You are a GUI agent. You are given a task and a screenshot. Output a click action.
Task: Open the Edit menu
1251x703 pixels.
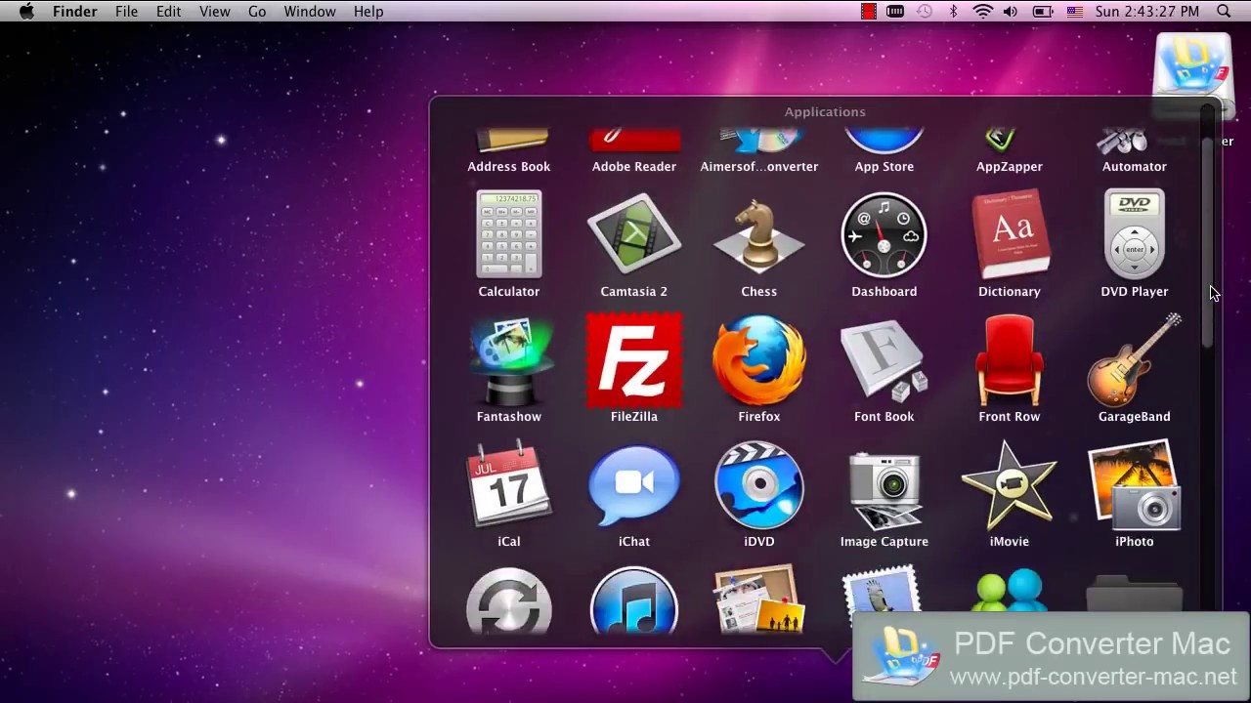tap(169, 12)
